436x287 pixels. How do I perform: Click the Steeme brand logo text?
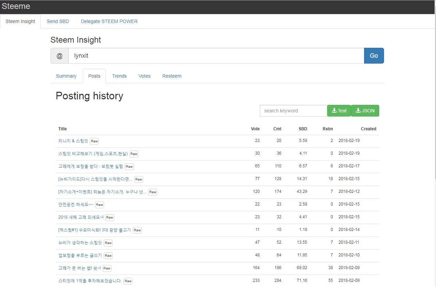click(x=16, y=6)
